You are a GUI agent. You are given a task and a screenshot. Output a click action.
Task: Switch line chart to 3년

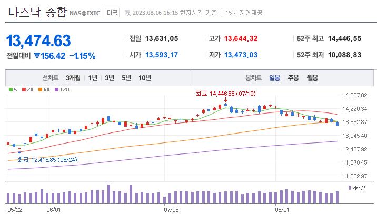point(110,78)
